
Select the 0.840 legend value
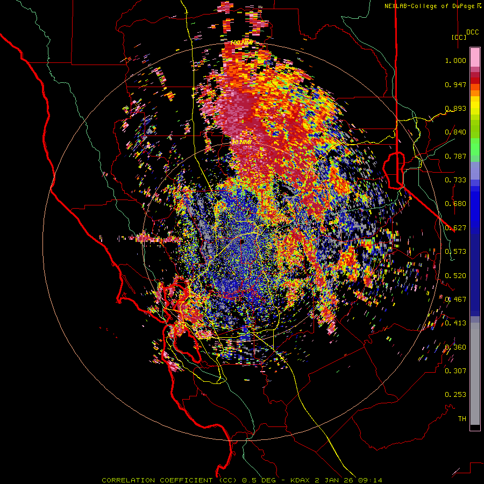(455, 132)
